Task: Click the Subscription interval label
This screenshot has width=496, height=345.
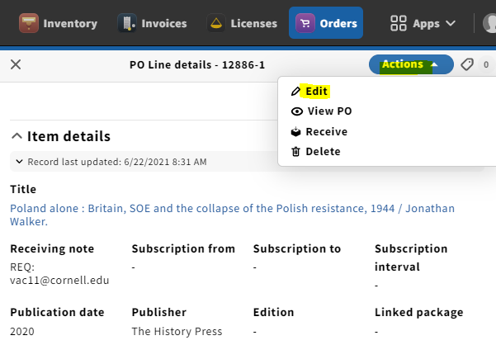Action: [411, 258]
